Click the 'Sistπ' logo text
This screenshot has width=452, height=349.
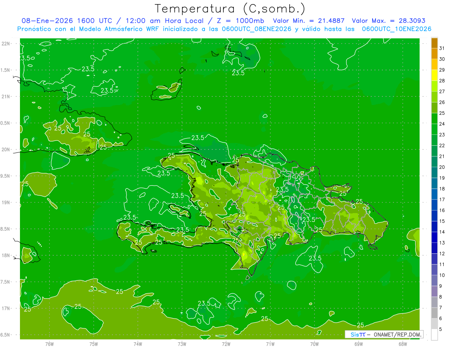click(358, 334)
